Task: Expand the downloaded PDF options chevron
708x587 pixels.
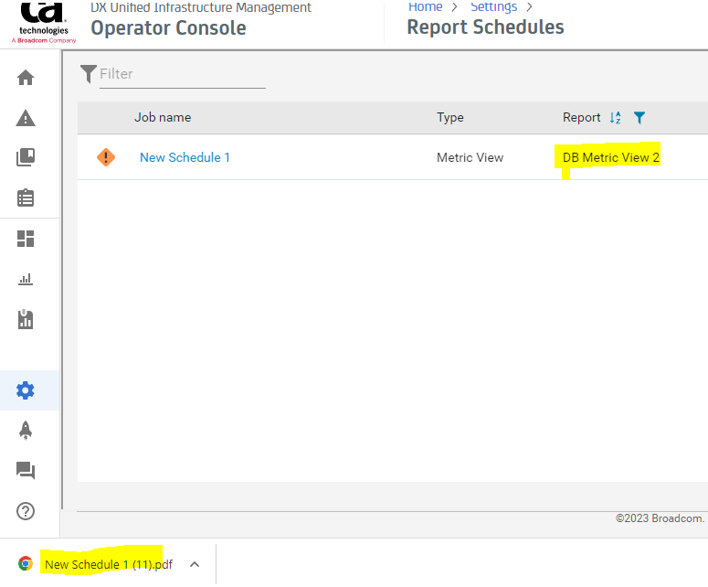Action: point(195,564)
